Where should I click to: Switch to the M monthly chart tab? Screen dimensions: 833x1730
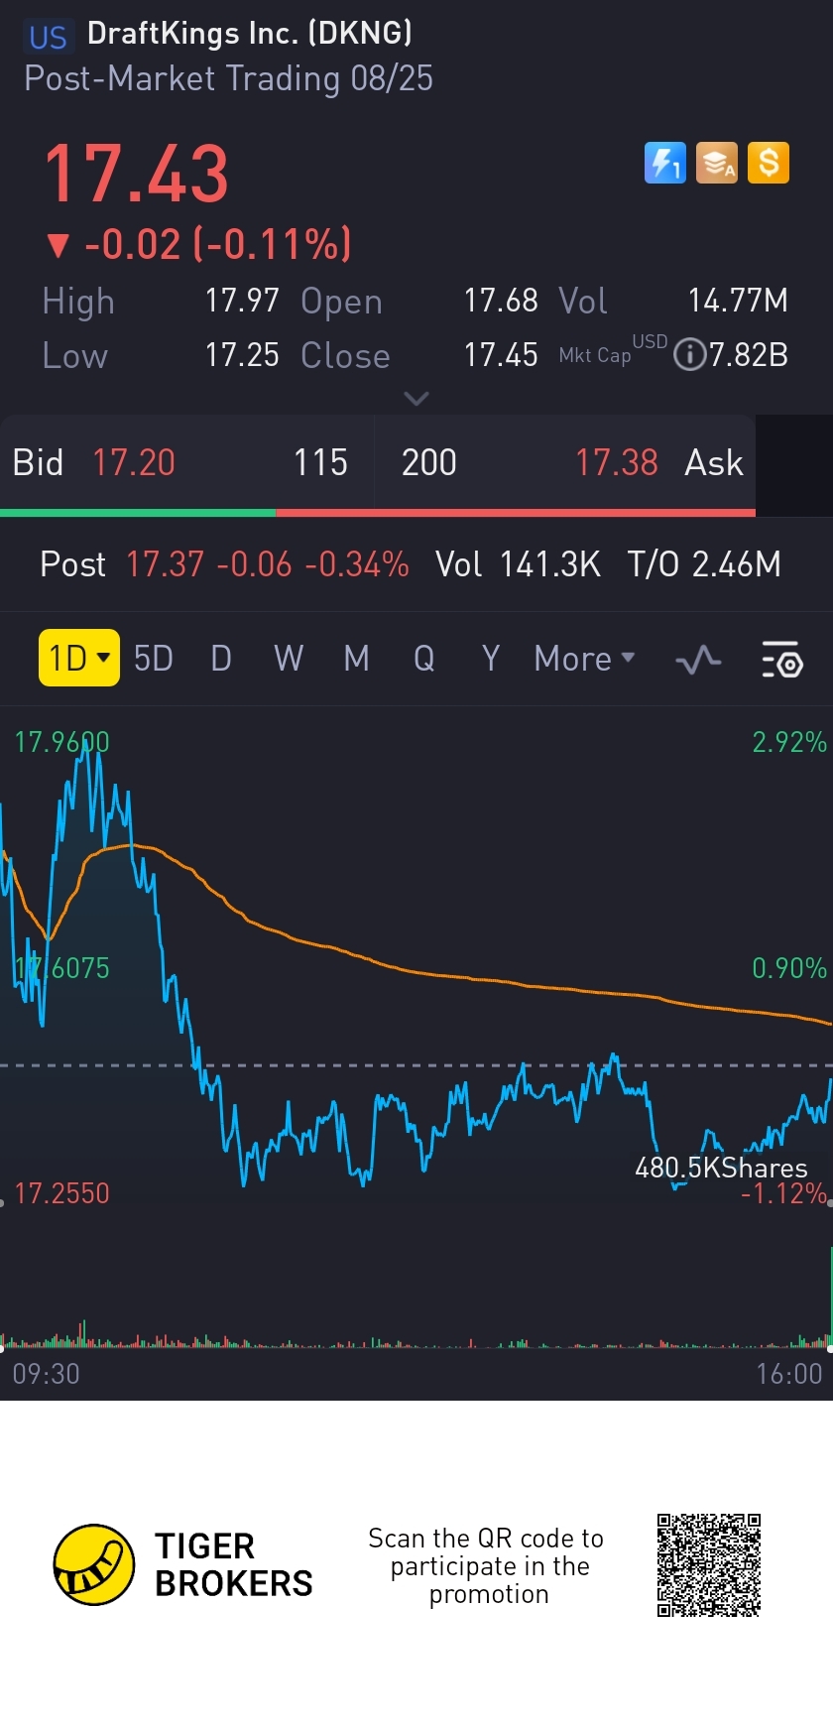coord(356,659)
